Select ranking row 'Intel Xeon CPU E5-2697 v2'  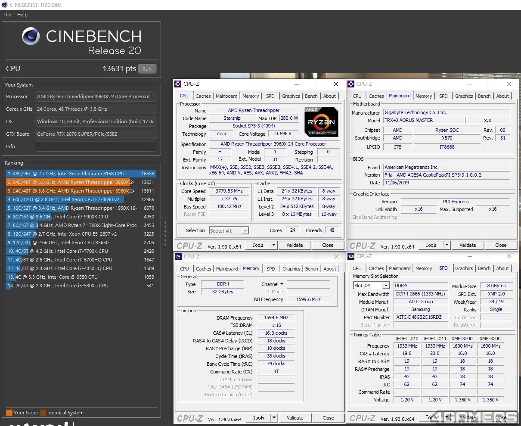click(81, 234)
